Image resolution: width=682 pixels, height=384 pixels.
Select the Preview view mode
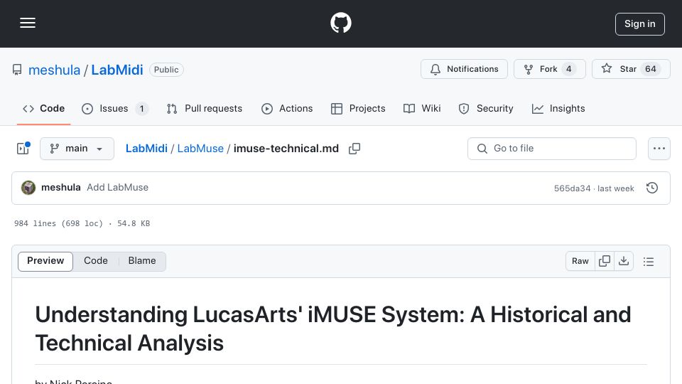[45, 261]
